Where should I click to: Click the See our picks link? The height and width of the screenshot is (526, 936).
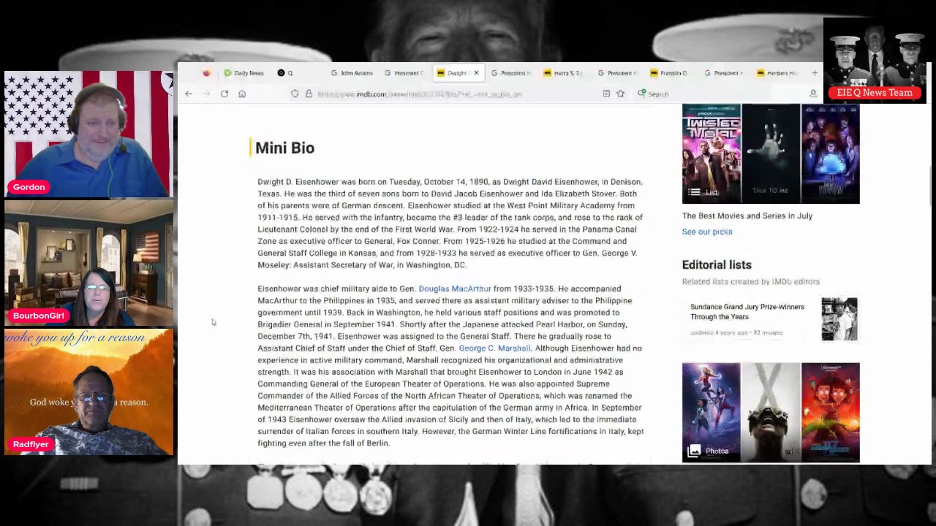click(x=706, y=232)
